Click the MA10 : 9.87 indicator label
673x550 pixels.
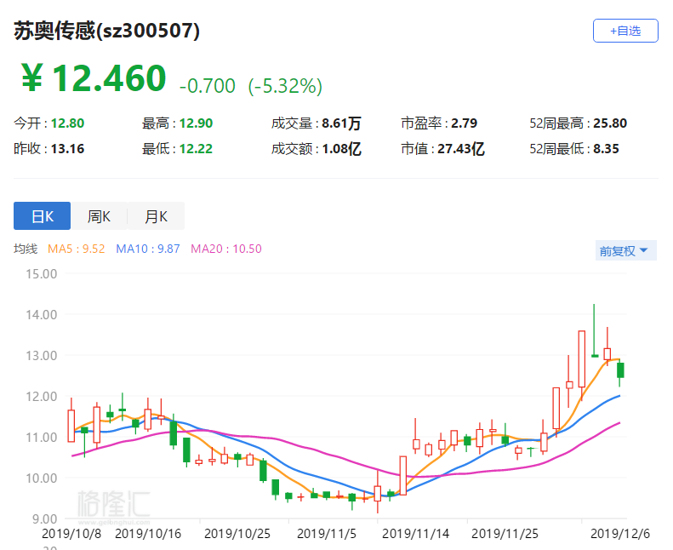(x=148, y=249)
